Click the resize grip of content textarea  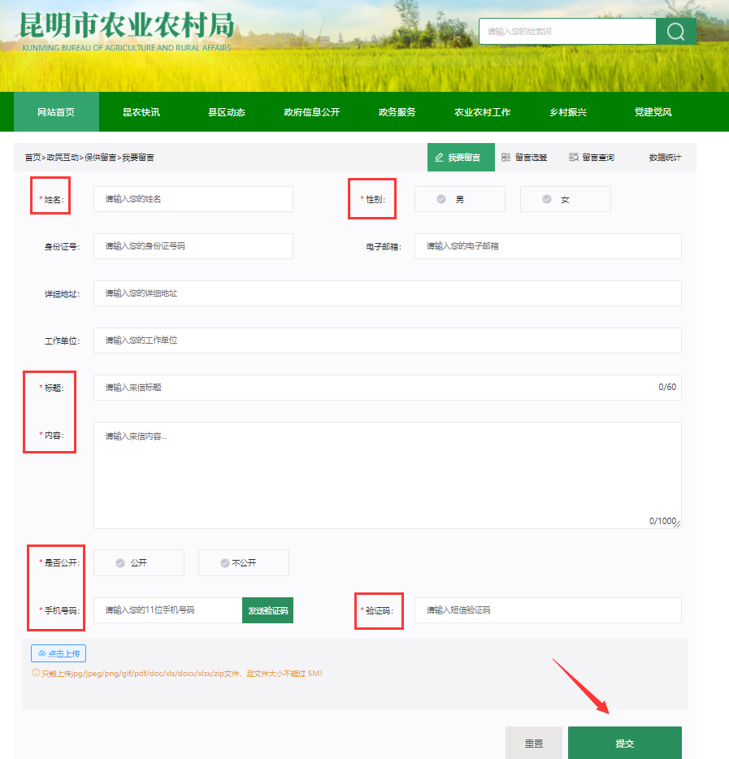pos(678,524)
